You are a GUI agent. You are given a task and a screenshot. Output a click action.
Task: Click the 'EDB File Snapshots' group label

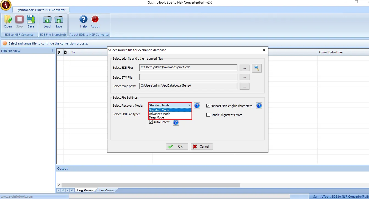point(53,35)
